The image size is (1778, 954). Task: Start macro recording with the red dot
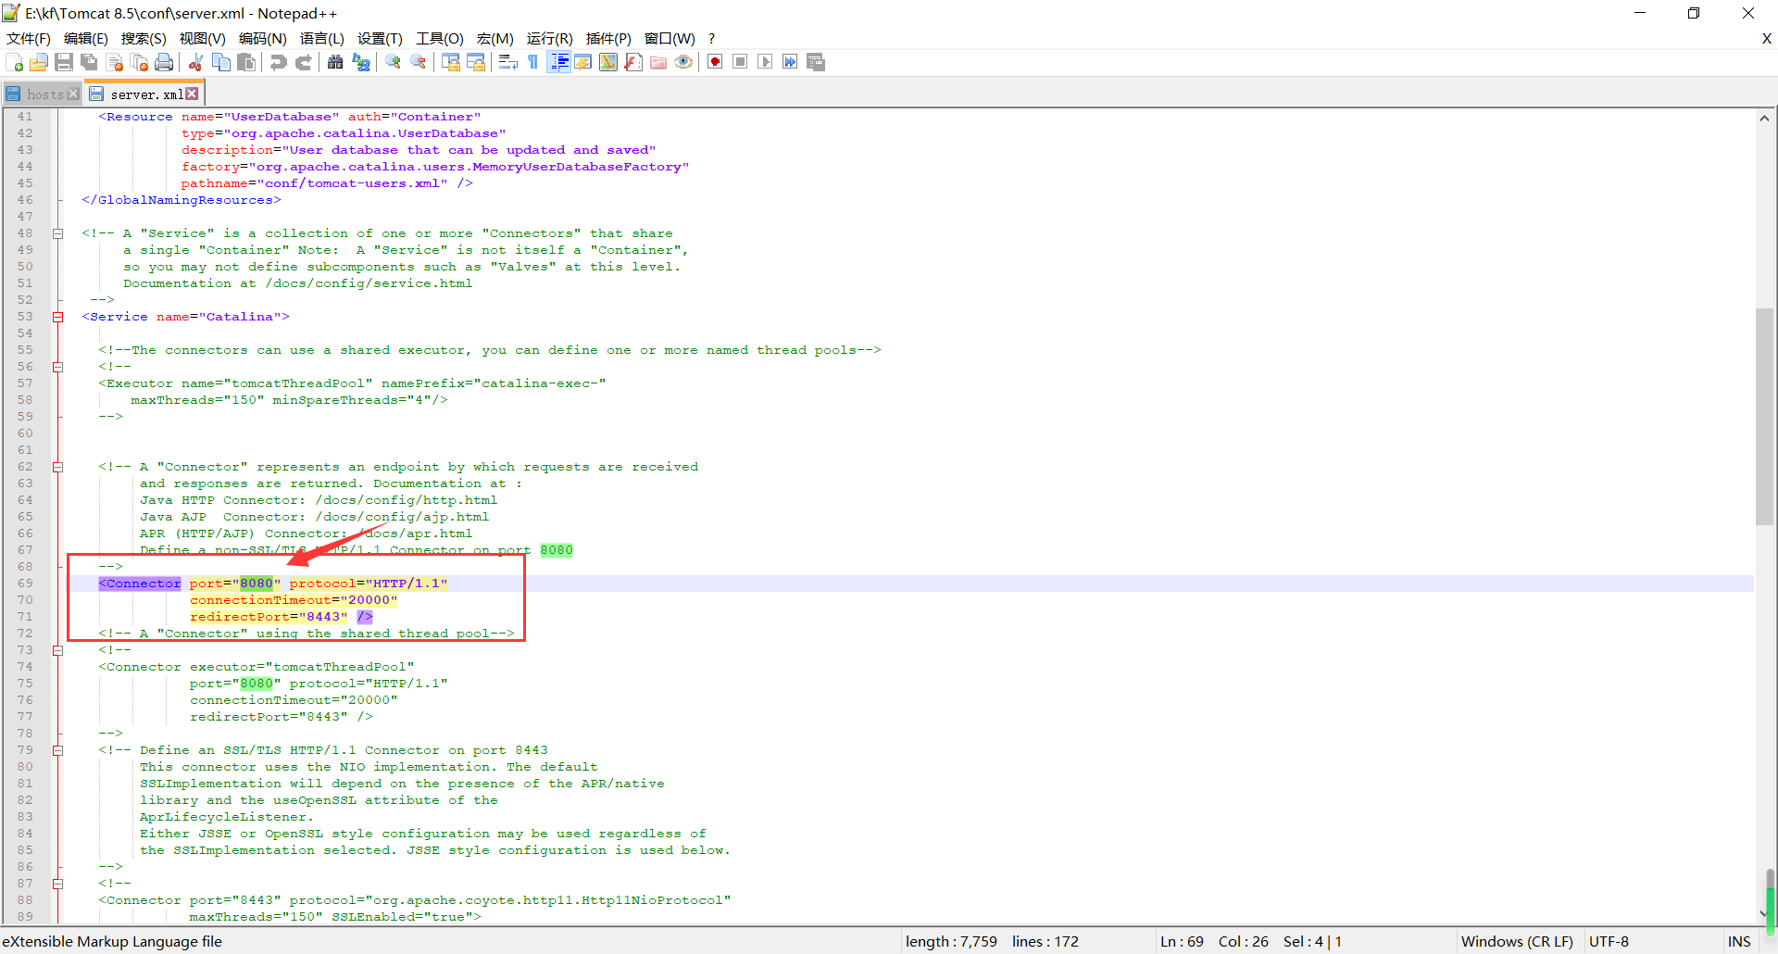pos(715,62)
